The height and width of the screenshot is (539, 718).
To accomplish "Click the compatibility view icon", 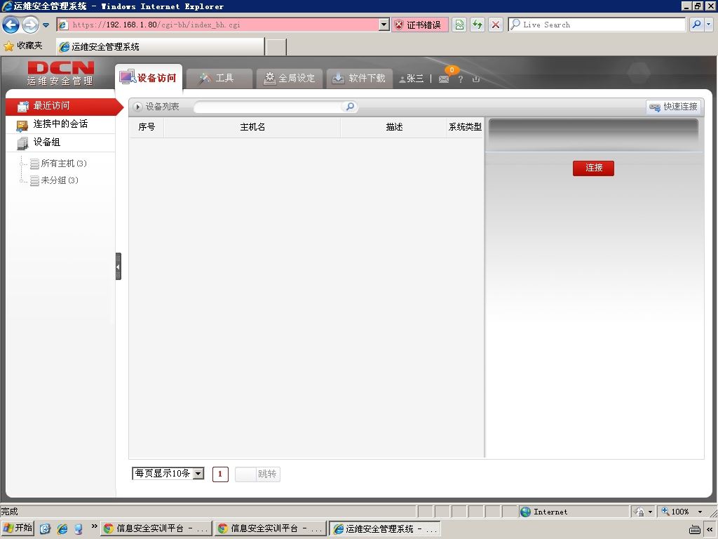I will point(459,25).
